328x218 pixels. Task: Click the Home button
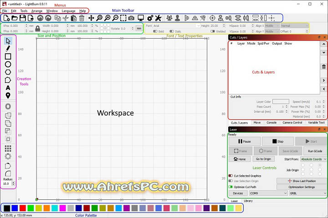click(x=240, y=159)
